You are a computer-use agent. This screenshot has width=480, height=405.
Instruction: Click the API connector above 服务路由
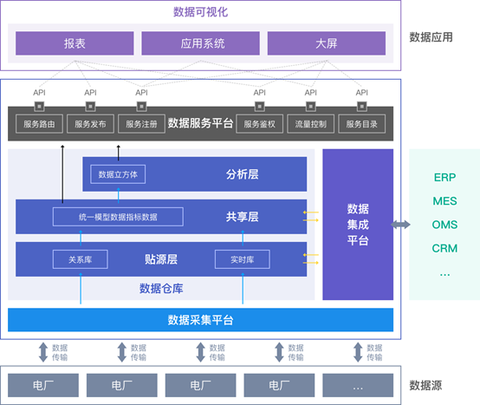pos(39,107)
